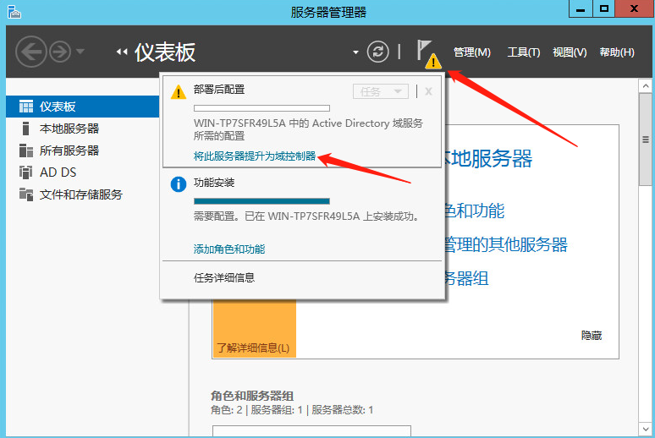Click the yellow warning icon beside 部署后配置
Image resolution: width=655 pixels, height=438 pixels.
click(x=179, y=92)
